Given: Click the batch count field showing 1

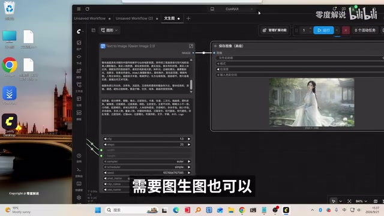Looking at the screenshot, I should (x=304, y=30).
